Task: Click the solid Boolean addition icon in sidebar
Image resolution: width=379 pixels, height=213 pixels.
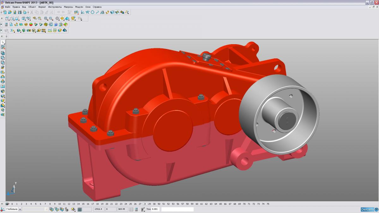Action: click(3, 53)
